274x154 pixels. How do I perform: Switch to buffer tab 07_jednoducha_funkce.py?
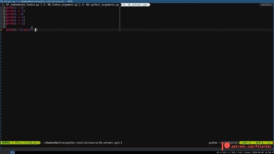click(21, 5)
